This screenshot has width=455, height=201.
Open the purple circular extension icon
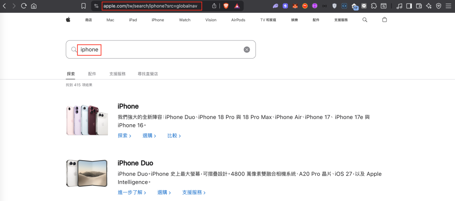(315, 6)
